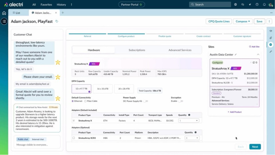Duplicate the StratusArray X product card
The height and width of the screenshot is (155, 275).
point(254,62)
